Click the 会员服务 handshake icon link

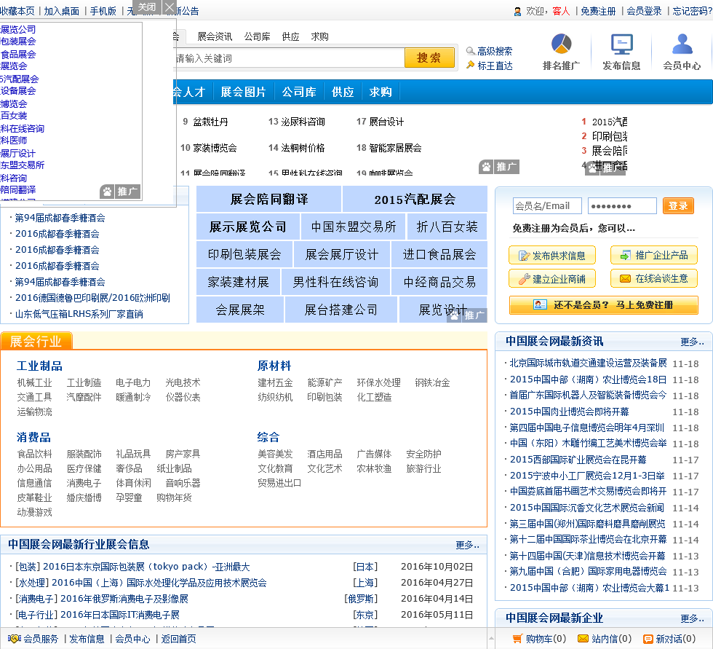pyautogui.click(x=33, y=639)
